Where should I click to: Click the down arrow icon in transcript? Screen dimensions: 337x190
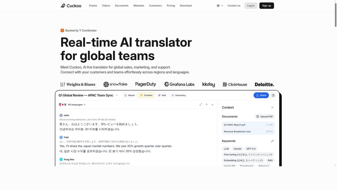coord(212,104)
